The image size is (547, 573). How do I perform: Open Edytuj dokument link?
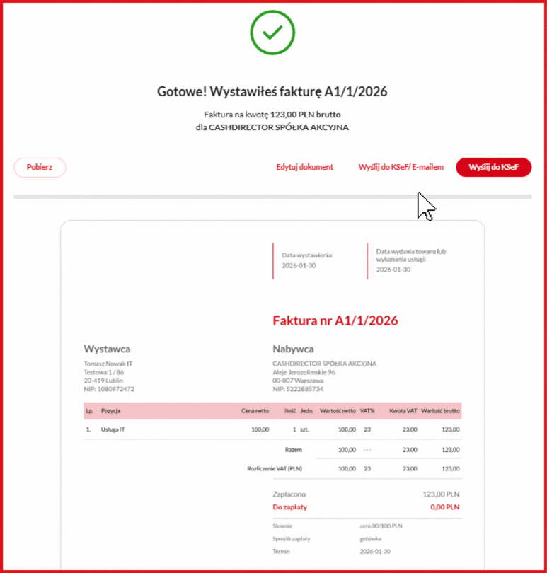point(304,167)
